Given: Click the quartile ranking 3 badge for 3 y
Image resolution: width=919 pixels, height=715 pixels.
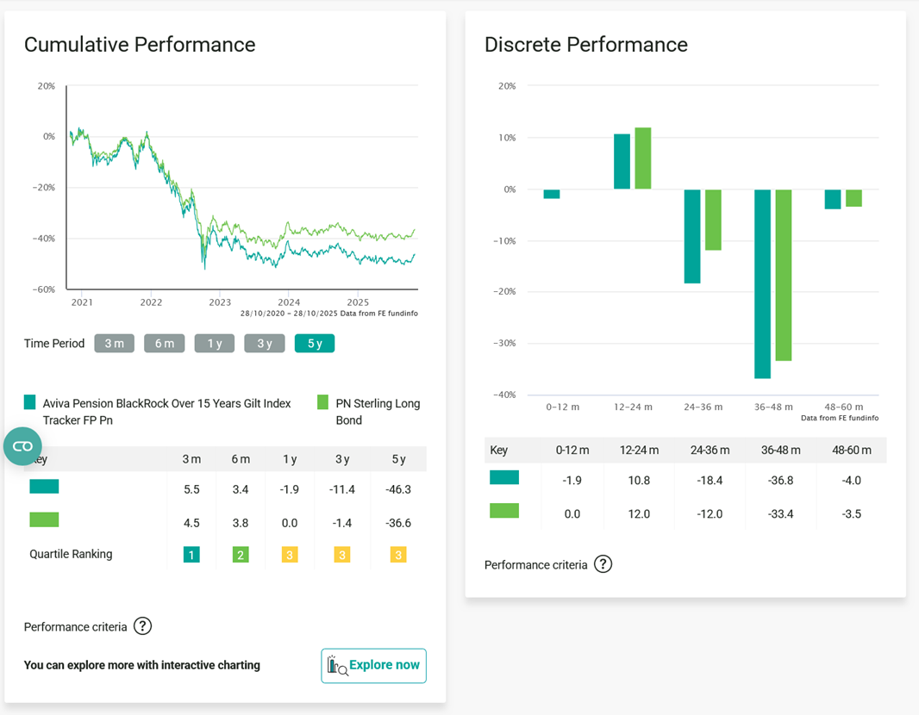Looking at the screenshot, I should pos(342,555).
